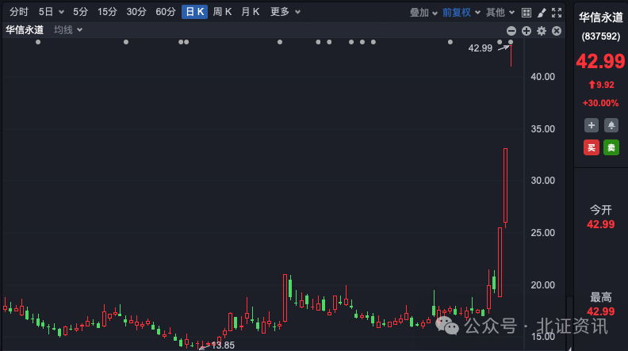Screen dimensions: 628x351
Task: Select the 5分 interval tab
Action: point(80,12)
